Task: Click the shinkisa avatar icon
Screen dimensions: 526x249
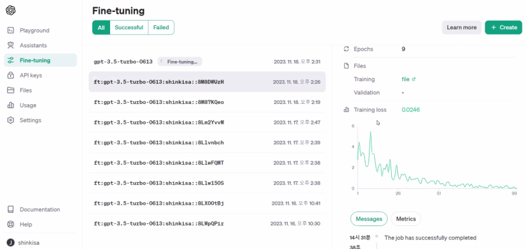Action: coord(11,243)
